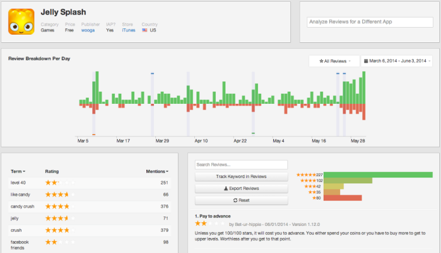Click star rating for level 40 term
Viewport: 441px width, 253px height.
tap(60, 183)
